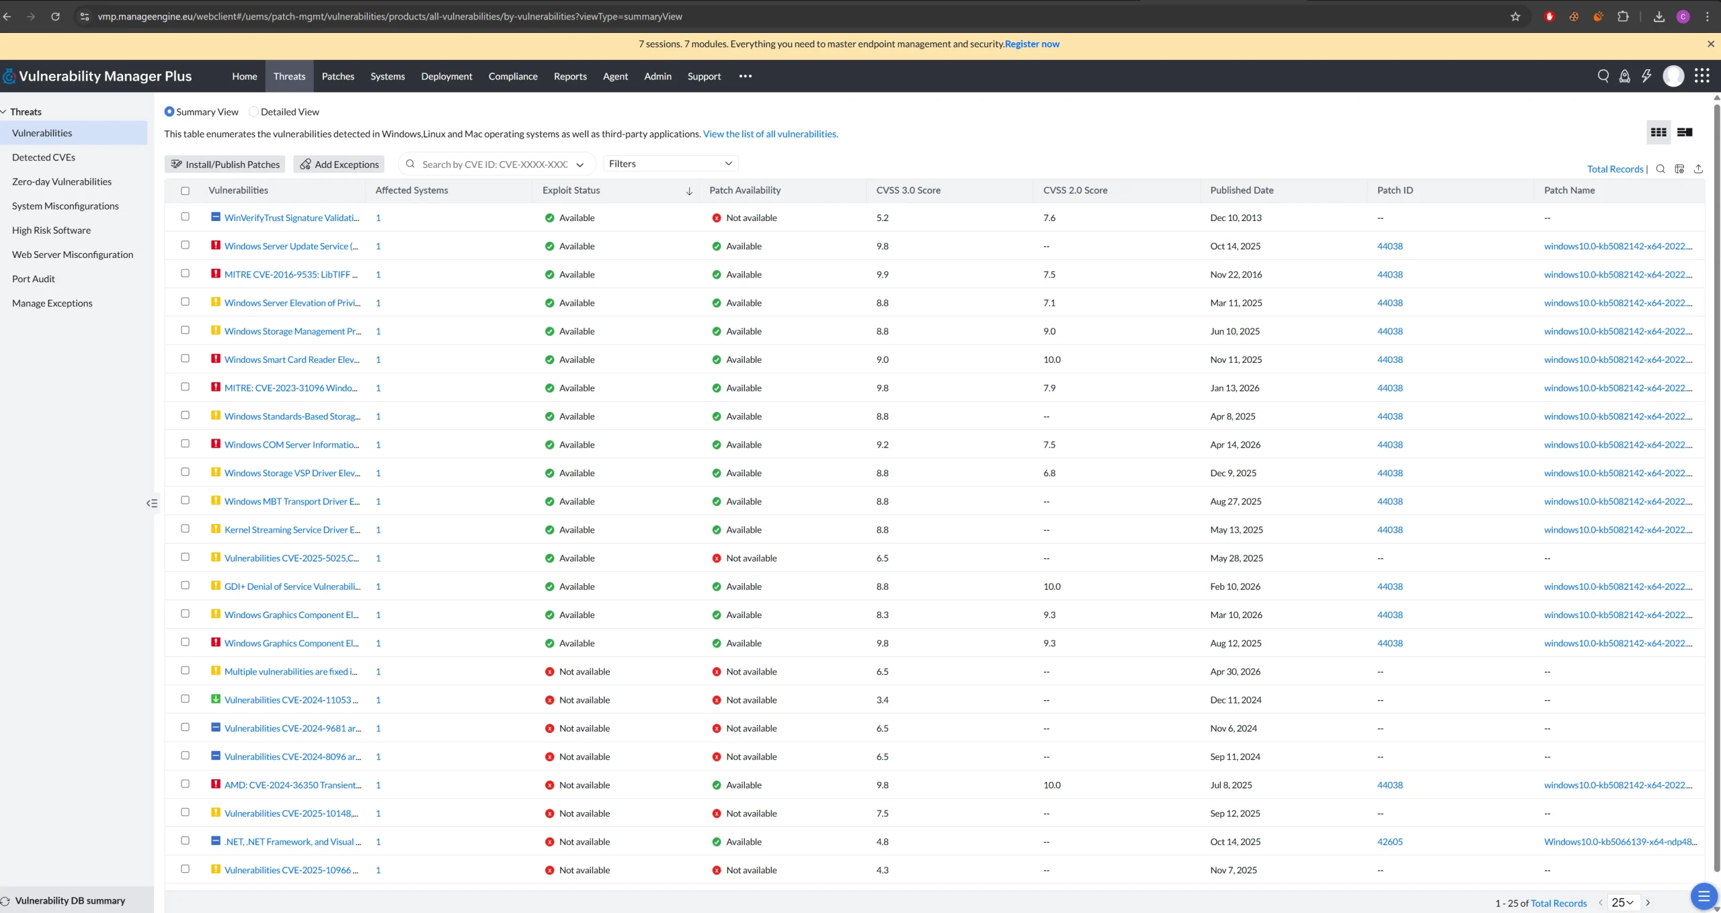Click the Vulnerability DB summary refresh icon
1721x913 pixels.
pos(5,901)
